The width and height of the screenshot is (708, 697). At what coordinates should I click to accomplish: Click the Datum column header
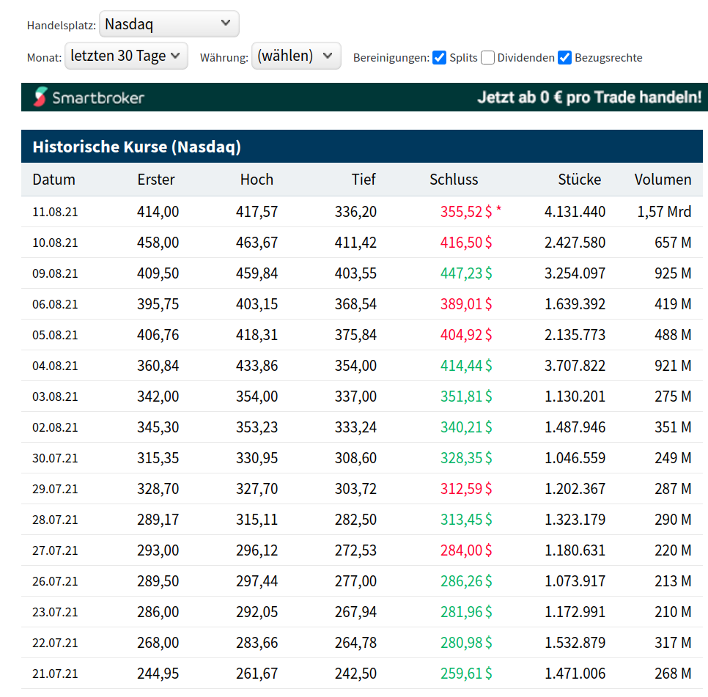click(x=54, y=180)
